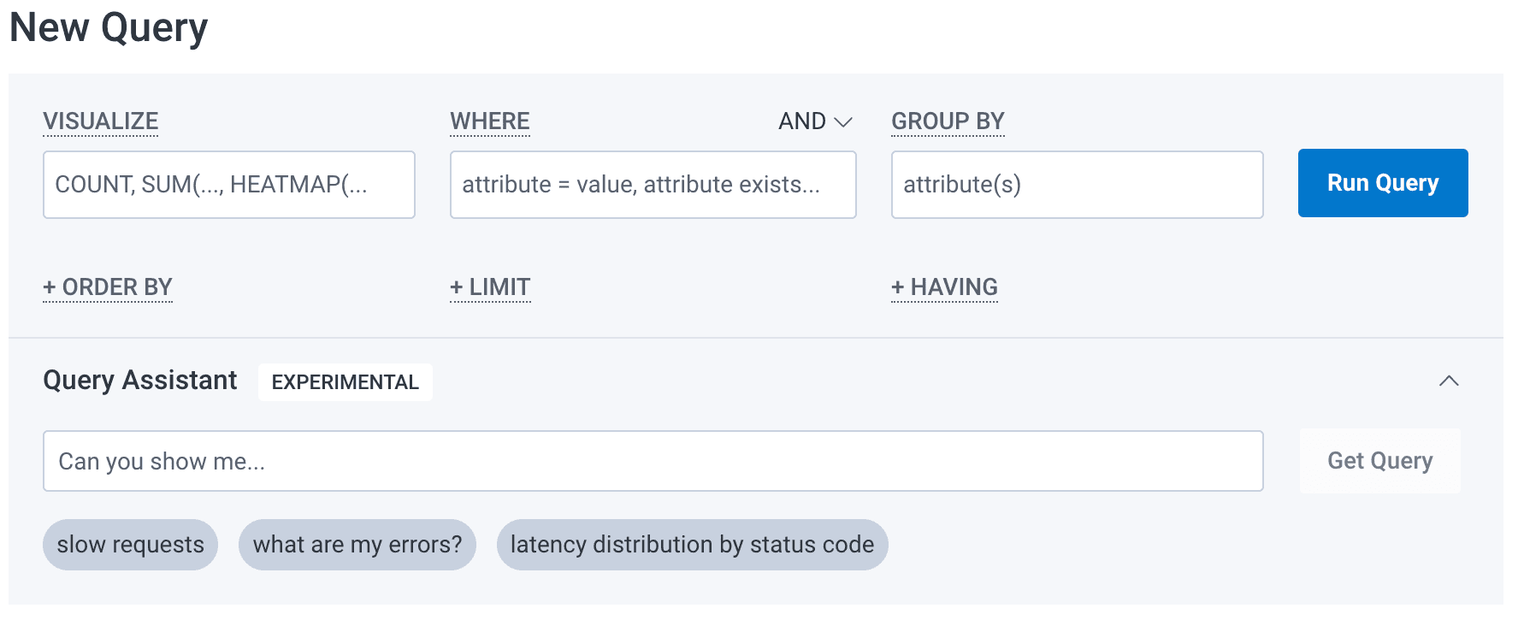Click the GROUP BY clause label
The image size is (1524, 626).
[x=948, y=121]
